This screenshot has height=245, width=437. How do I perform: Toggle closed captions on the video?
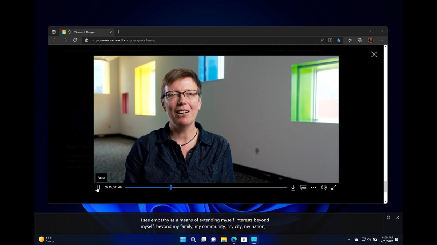pyautogui.click(x=303, y=187)
